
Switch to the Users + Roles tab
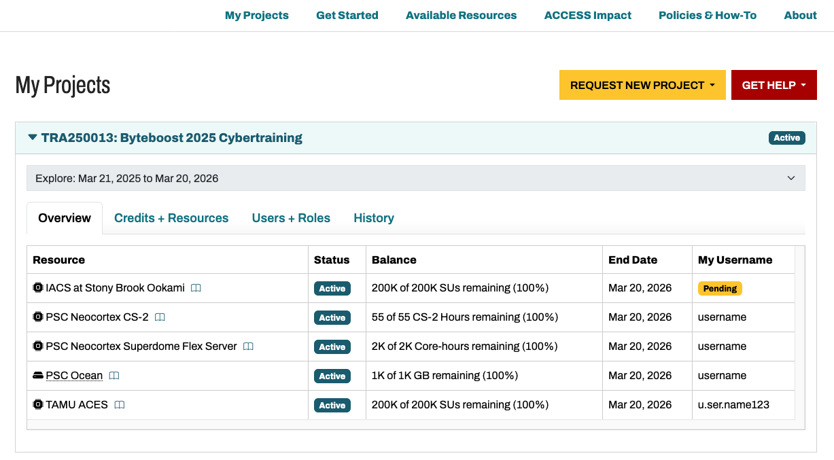pyautogui.click(x=291, y=218)
